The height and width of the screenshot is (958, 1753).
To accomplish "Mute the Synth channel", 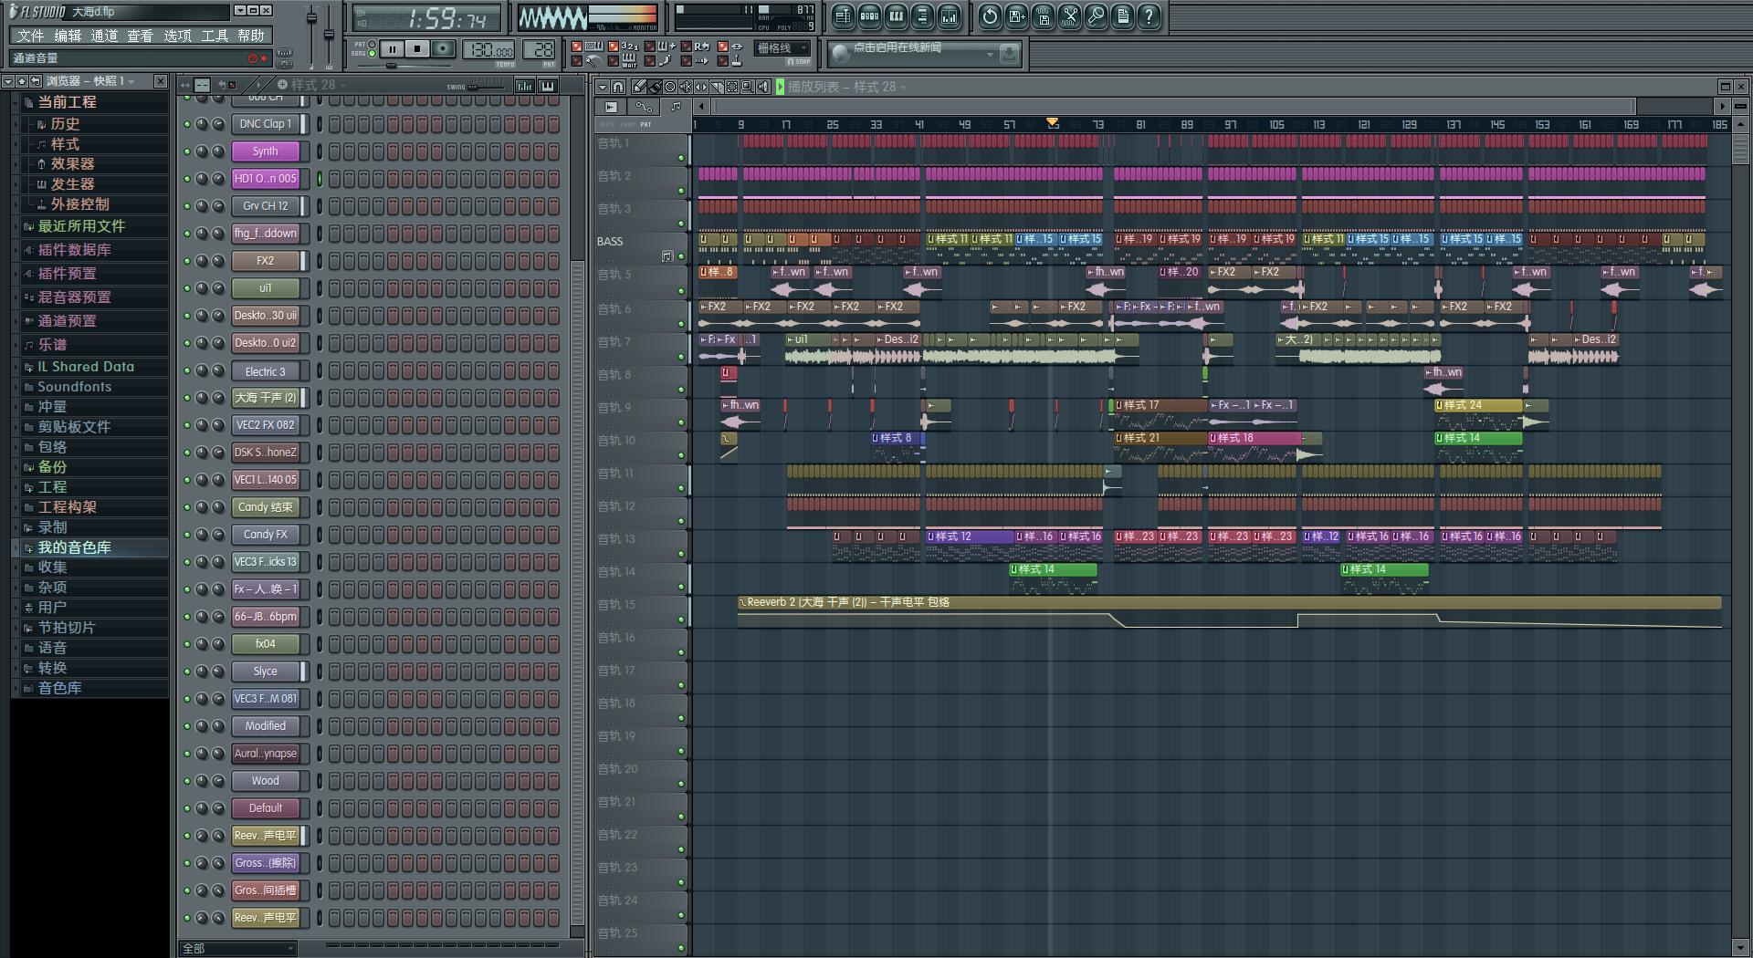I will (187, 151).
